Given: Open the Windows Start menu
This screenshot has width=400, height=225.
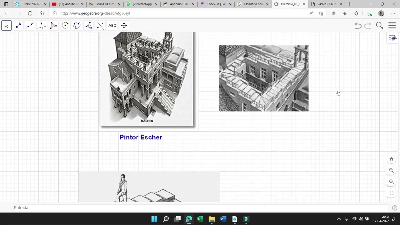Looking at the screenshot, I should (154, 219).
